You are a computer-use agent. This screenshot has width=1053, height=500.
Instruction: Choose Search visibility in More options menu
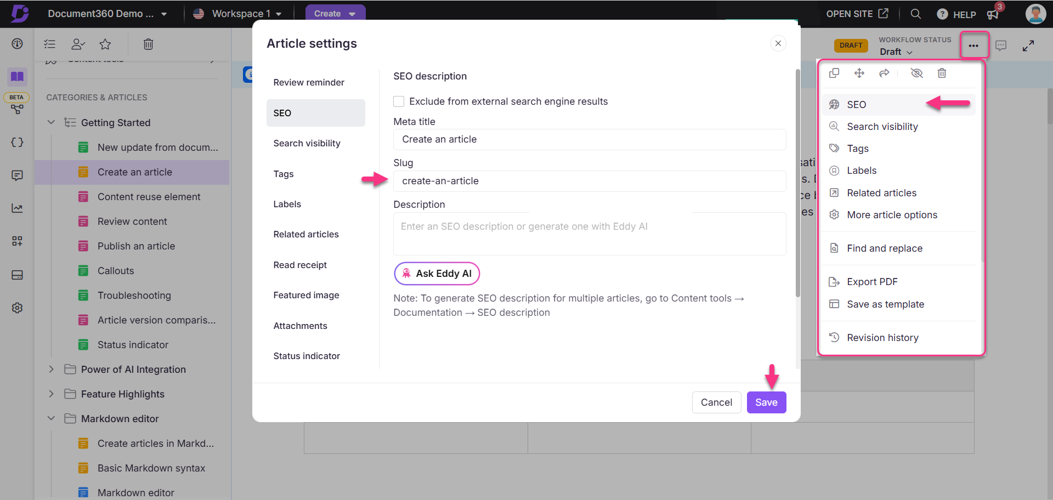point(899,127)
